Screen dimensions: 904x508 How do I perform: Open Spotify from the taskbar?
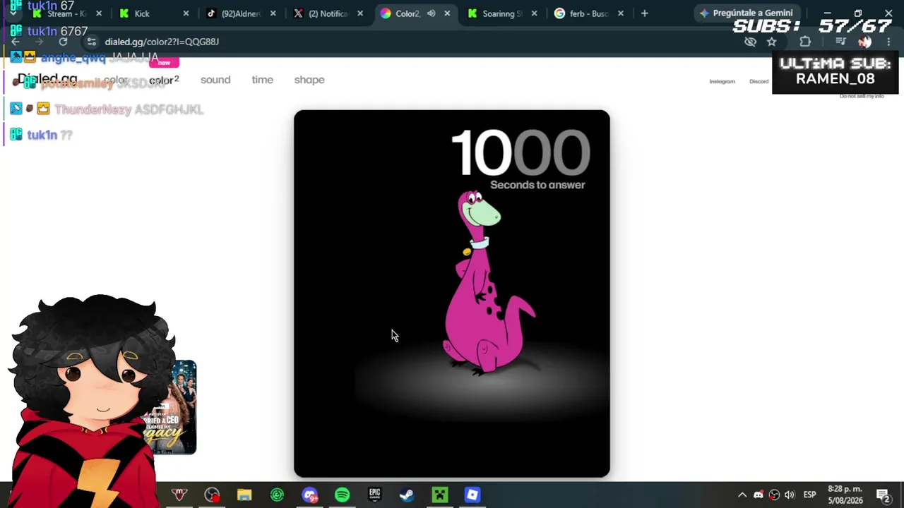point(342,495)
